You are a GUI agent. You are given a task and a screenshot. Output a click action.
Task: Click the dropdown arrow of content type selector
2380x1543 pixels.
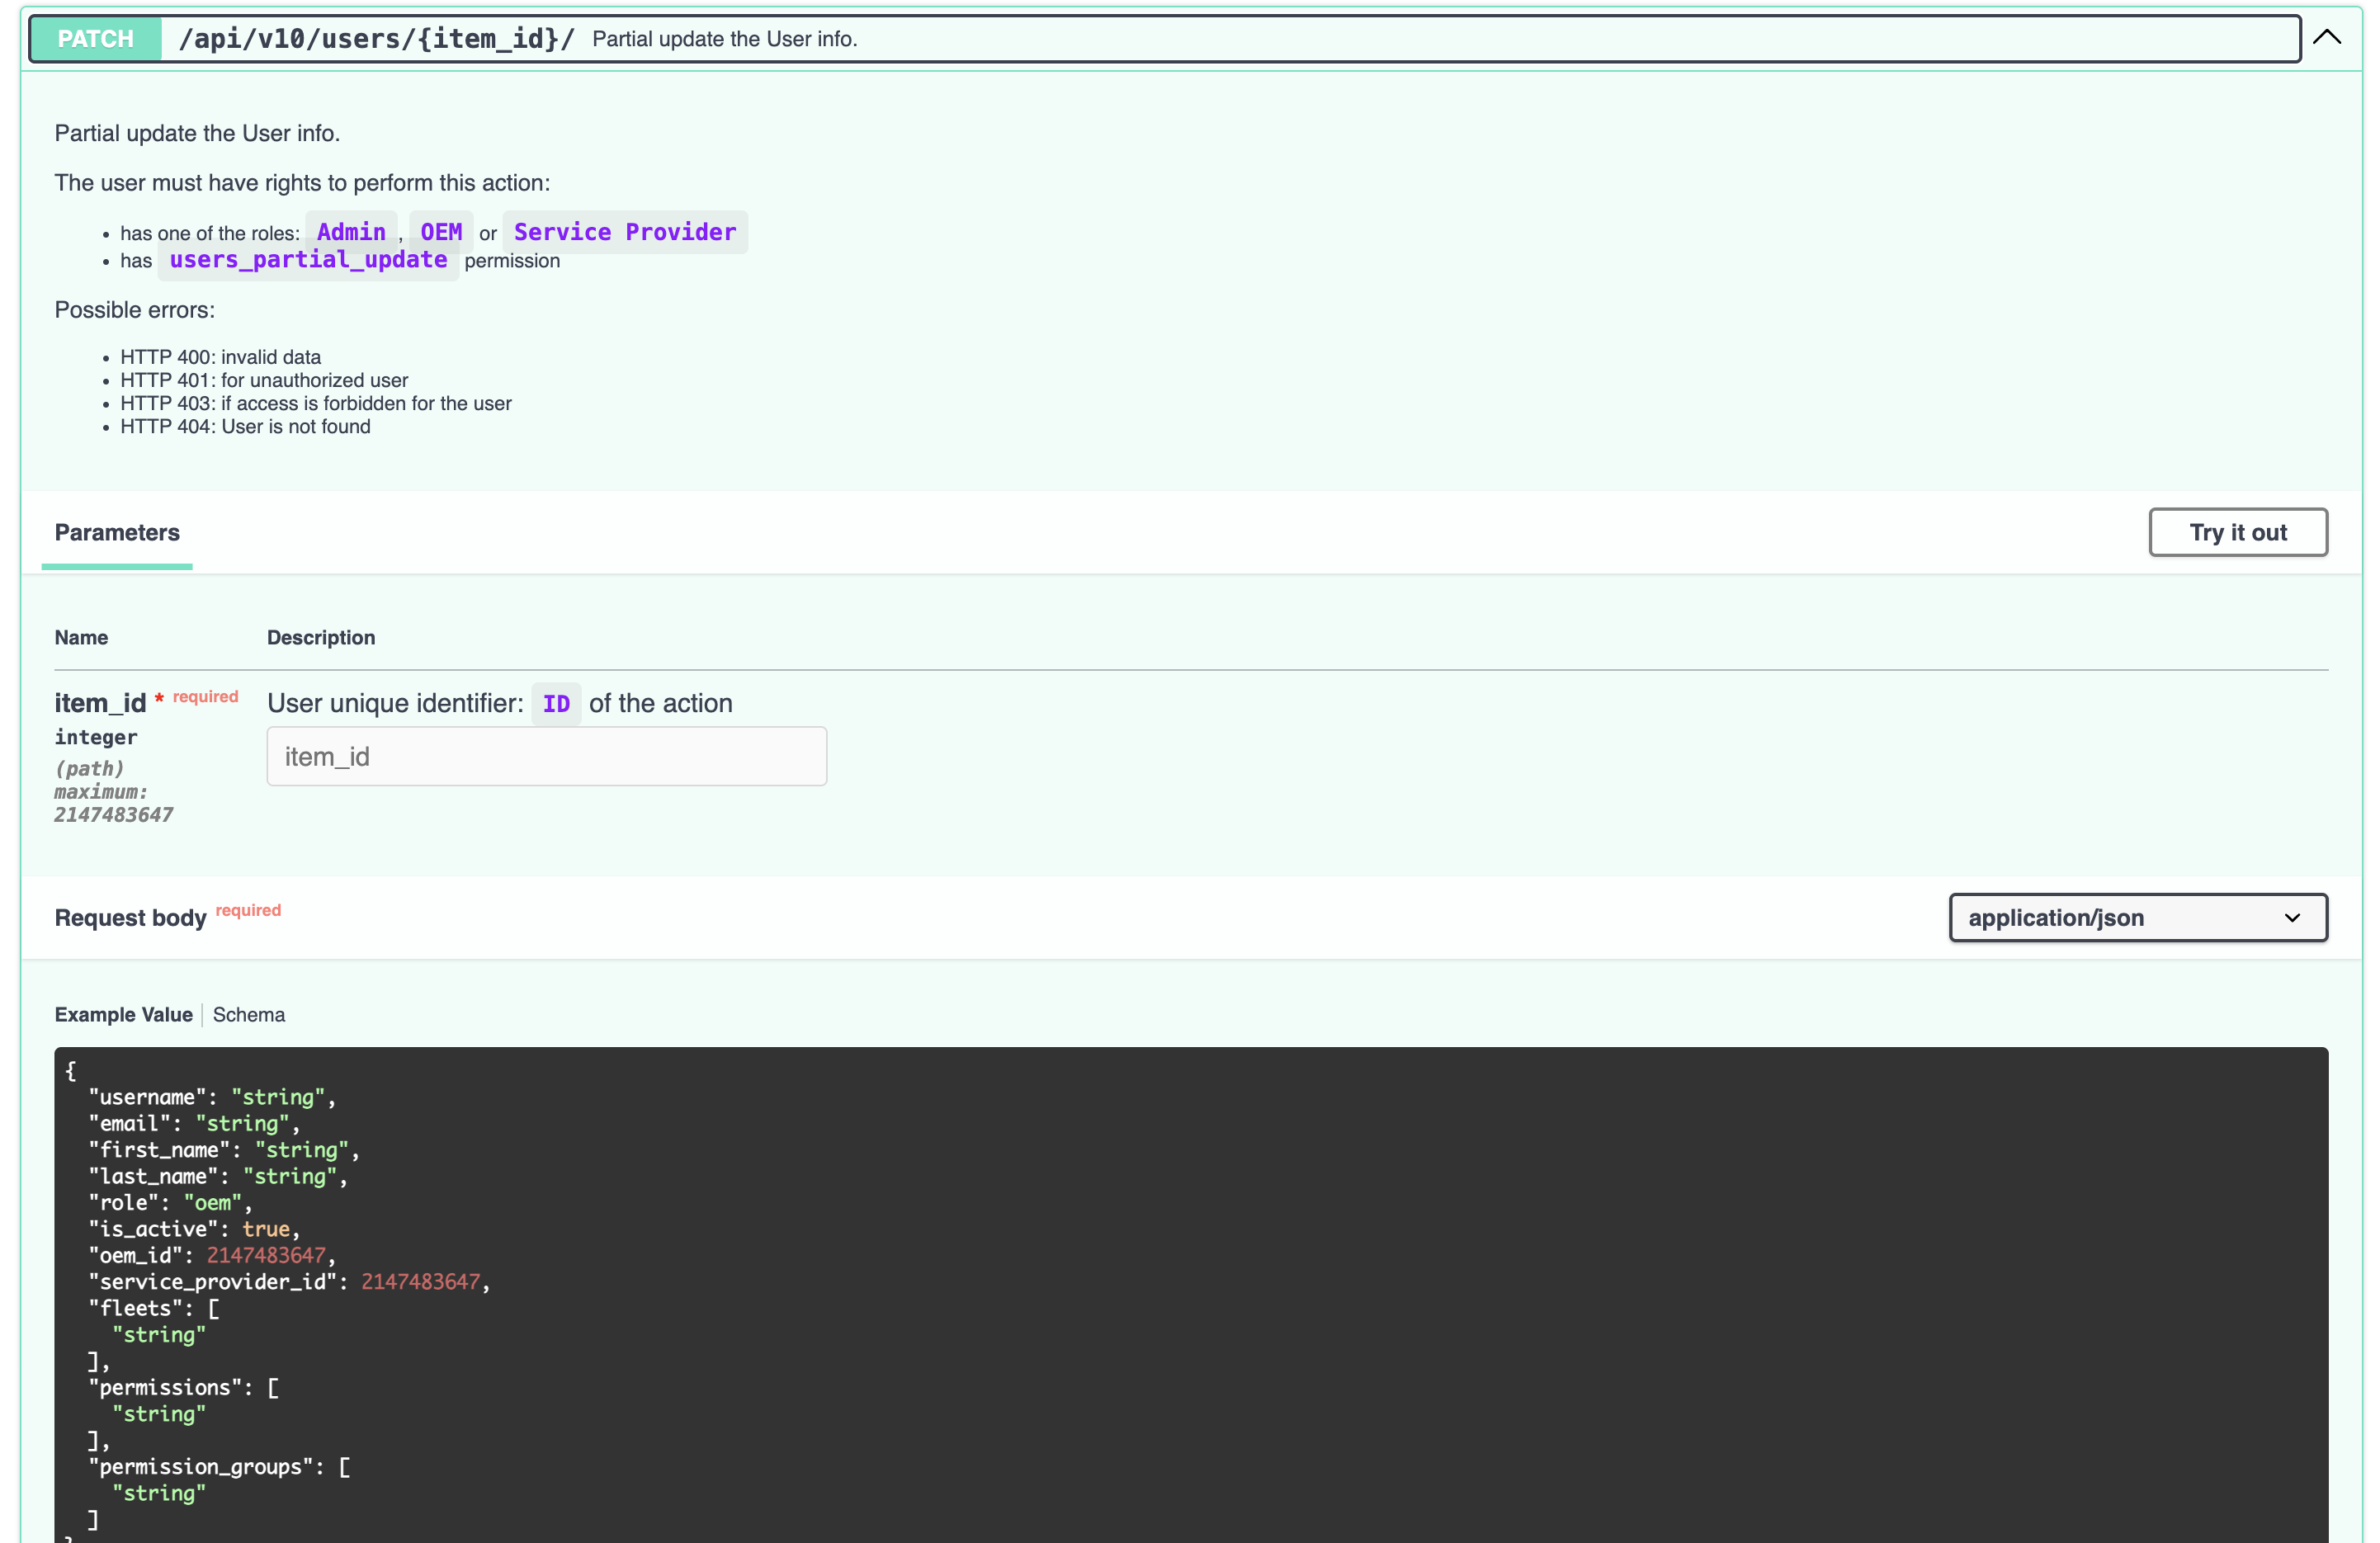pyautogui.click(x=2292, y=917)
